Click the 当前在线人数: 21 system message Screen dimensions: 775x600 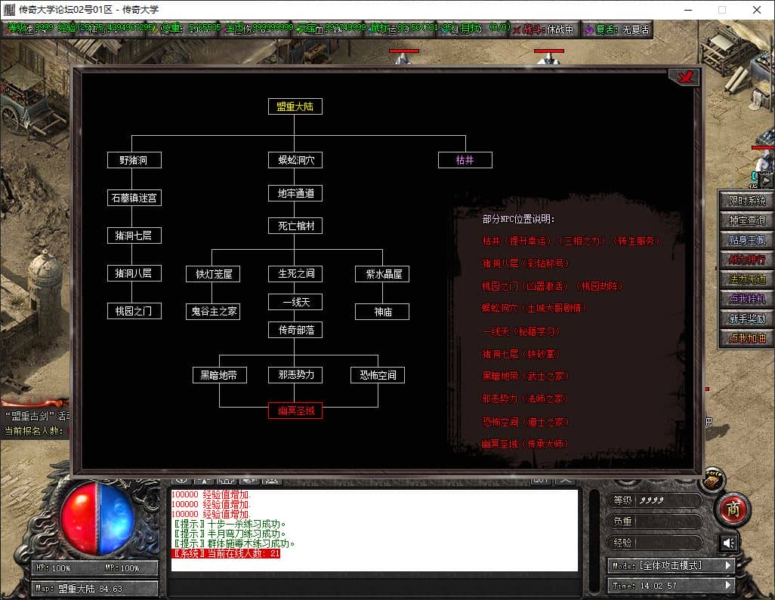coord(226,553)
